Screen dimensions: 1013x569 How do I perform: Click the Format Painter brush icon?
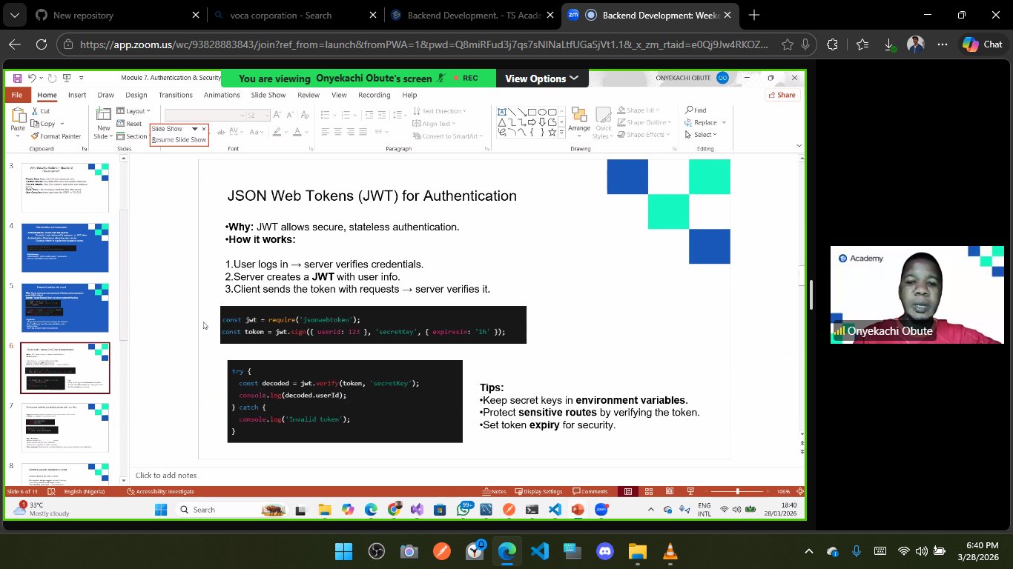coord(34,136)
